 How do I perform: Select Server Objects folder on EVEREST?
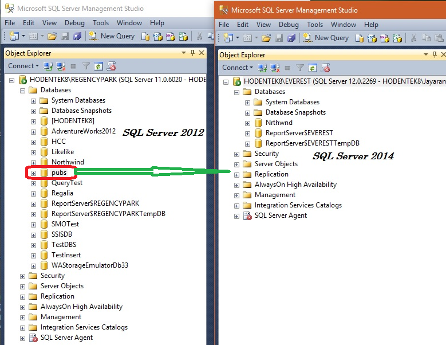click(276, 164)
